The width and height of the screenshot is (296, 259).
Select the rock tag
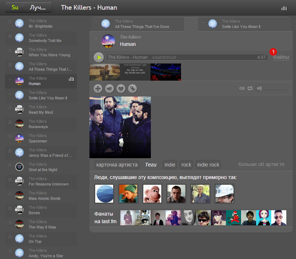pyautogui.click(x=186, y=165)
